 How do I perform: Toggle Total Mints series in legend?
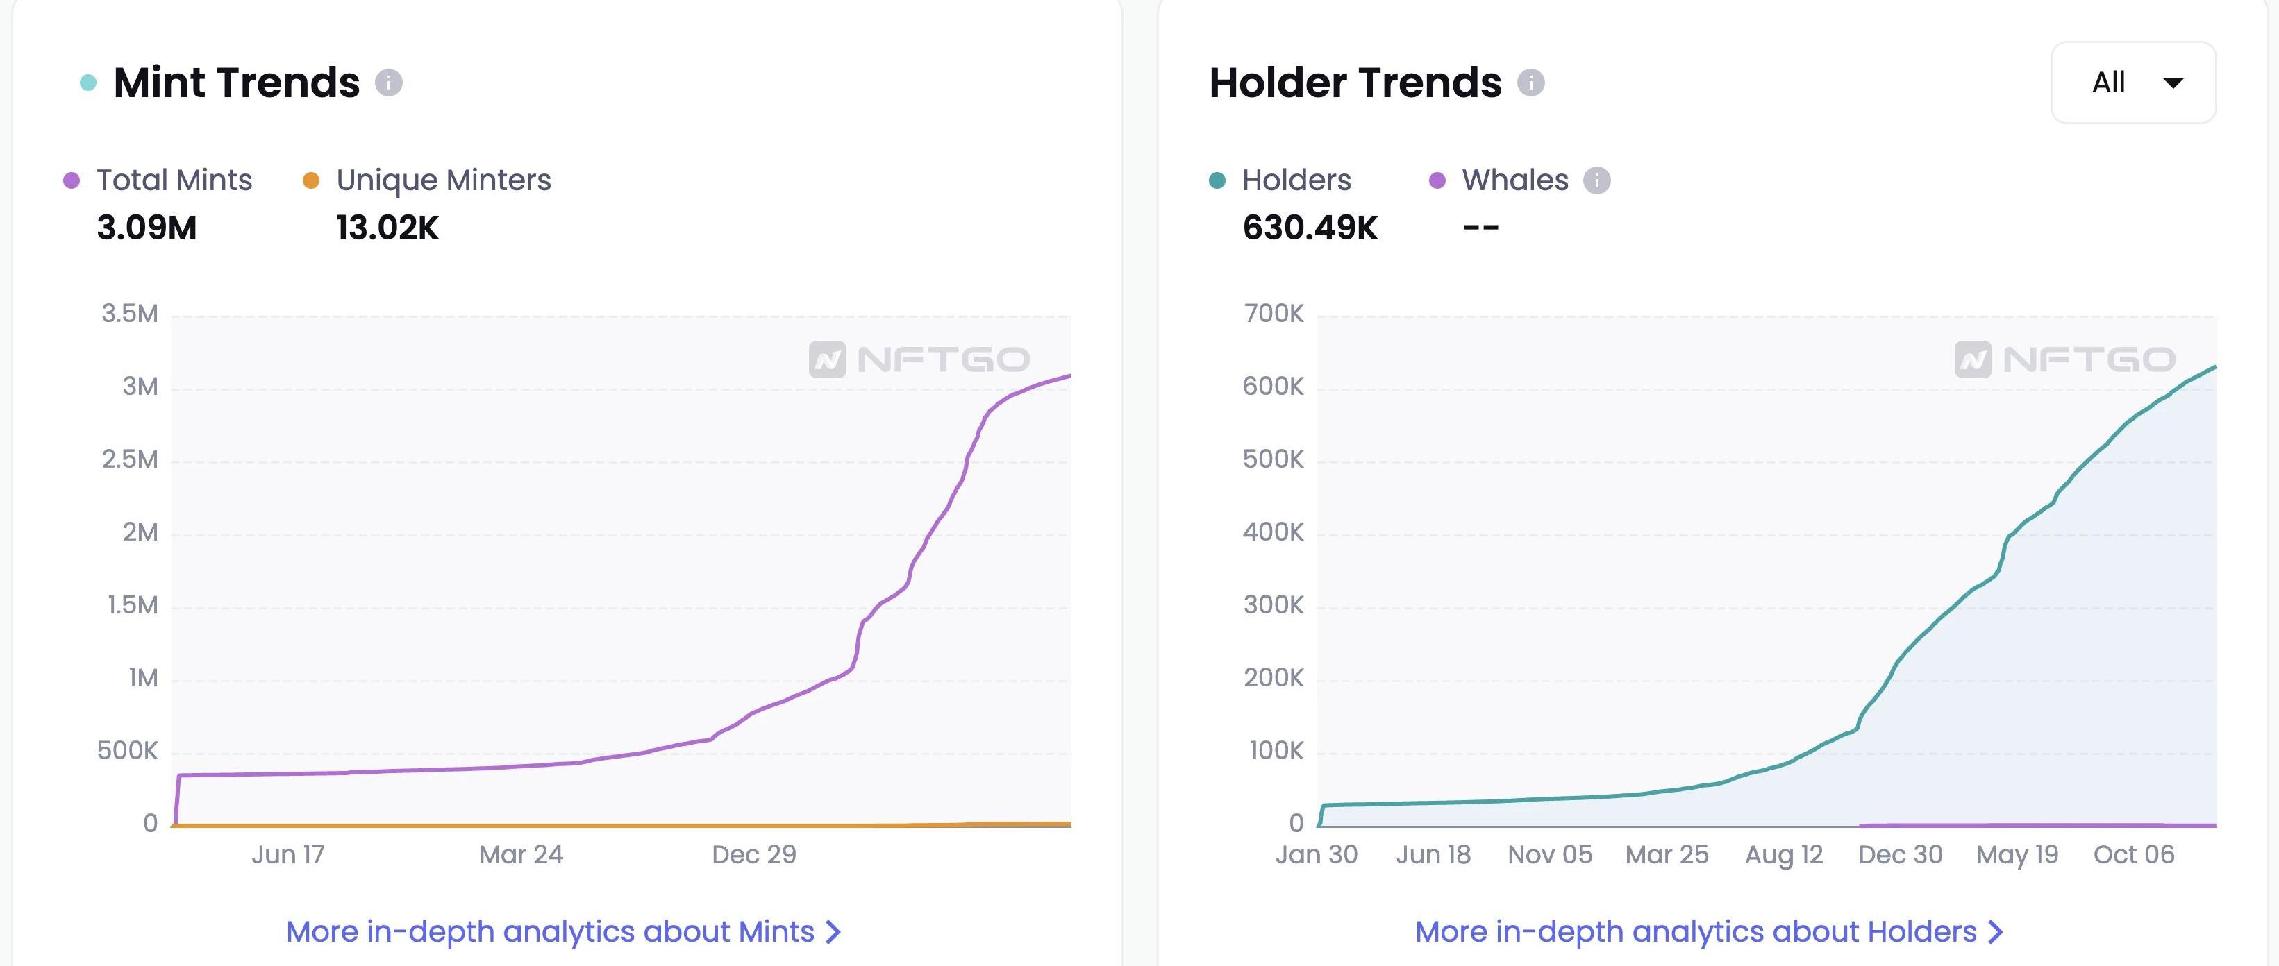coord(174,180)
